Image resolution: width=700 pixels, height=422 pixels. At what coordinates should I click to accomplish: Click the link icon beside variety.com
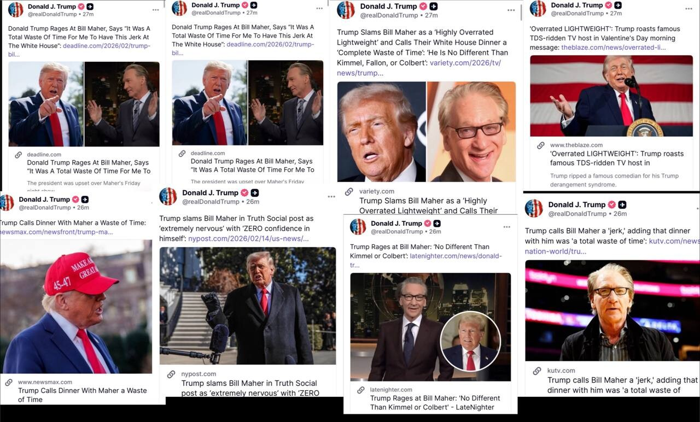(349, 191)
